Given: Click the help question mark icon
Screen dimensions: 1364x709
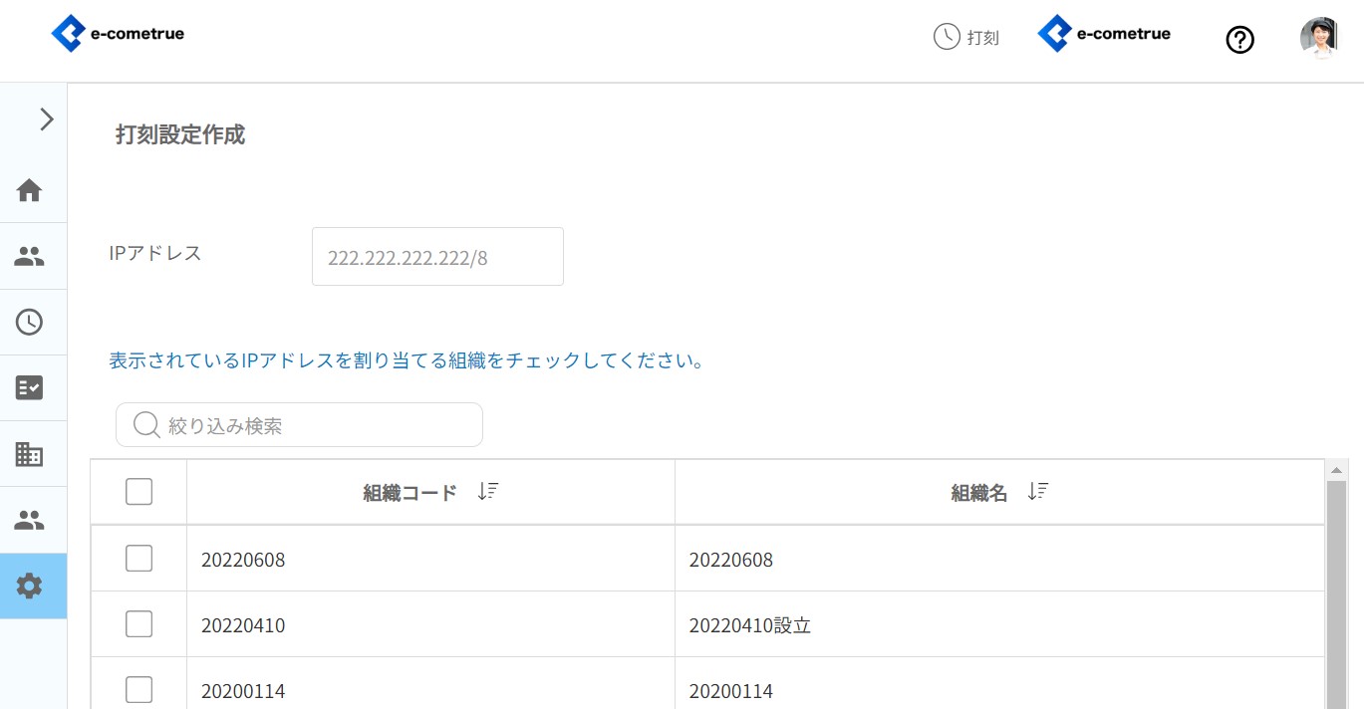Looking at the screenshot, I should point(1239,40).
